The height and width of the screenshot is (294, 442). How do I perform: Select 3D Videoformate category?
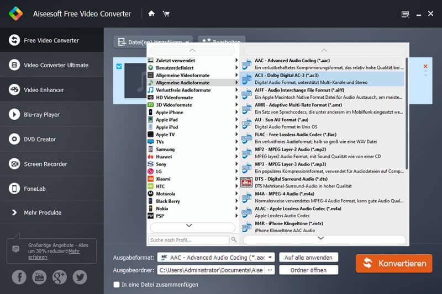click(x=193, y=105)
